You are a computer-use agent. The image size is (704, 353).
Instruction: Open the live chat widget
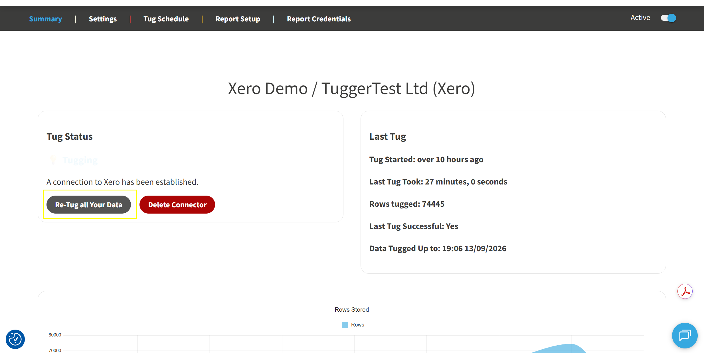coord(685,336)
